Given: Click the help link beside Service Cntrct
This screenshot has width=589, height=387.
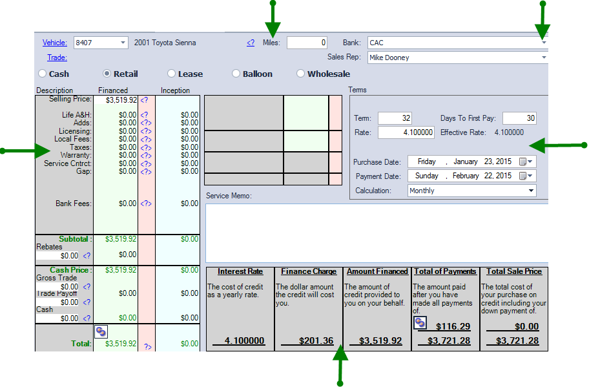Looking at the screenshot, I should pos(146,164).
